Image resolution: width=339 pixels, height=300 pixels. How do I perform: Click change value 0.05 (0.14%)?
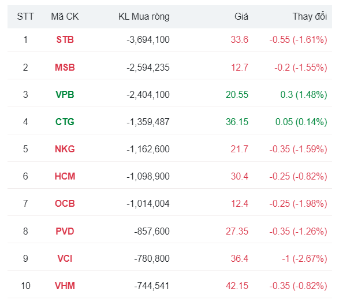click(301, 122)
